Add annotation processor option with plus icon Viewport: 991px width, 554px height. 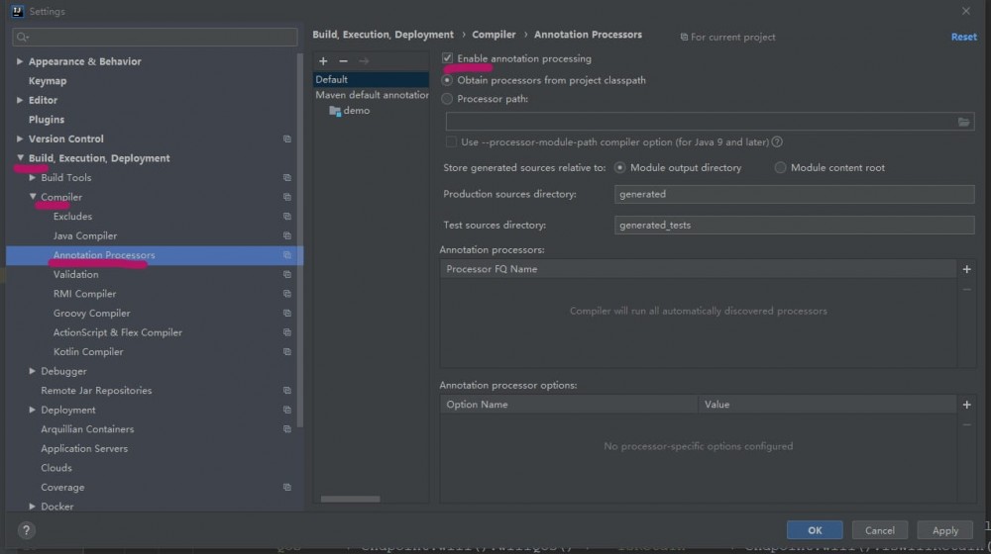966,405
